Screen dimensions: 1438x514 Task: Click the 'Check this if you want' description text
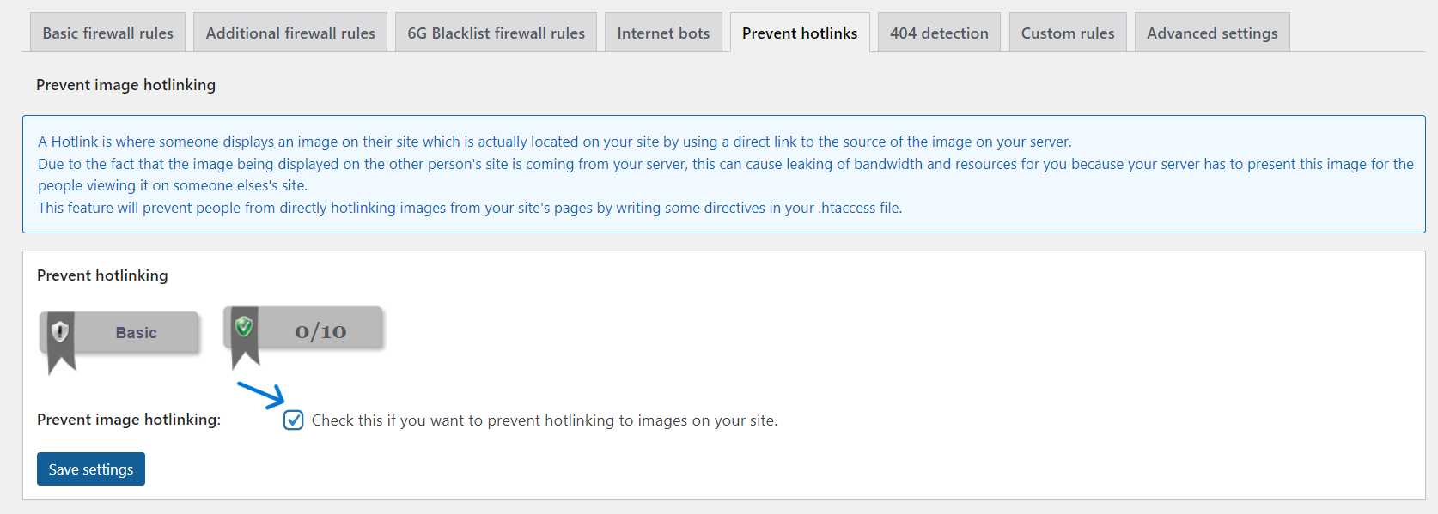[x=544, y=420]
